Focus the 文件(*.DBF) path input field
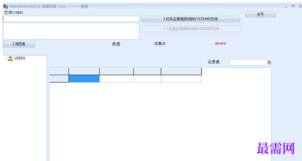Screen dimensions: 302x161 click(x=71, y=19)
